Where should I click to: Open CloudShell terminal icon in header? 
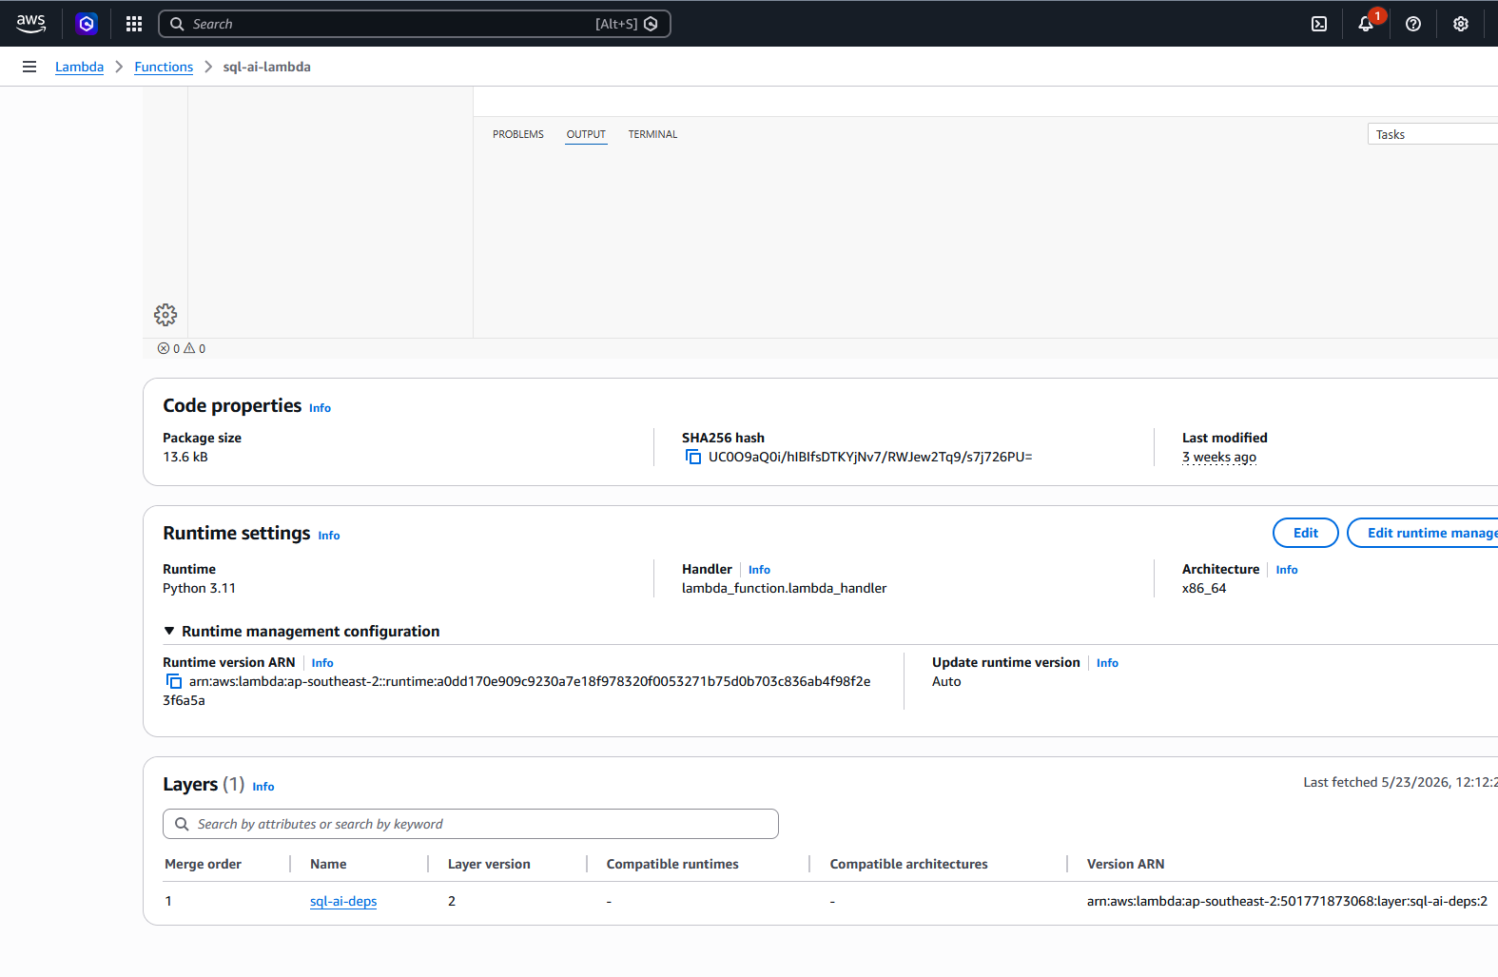[1319, 24]
